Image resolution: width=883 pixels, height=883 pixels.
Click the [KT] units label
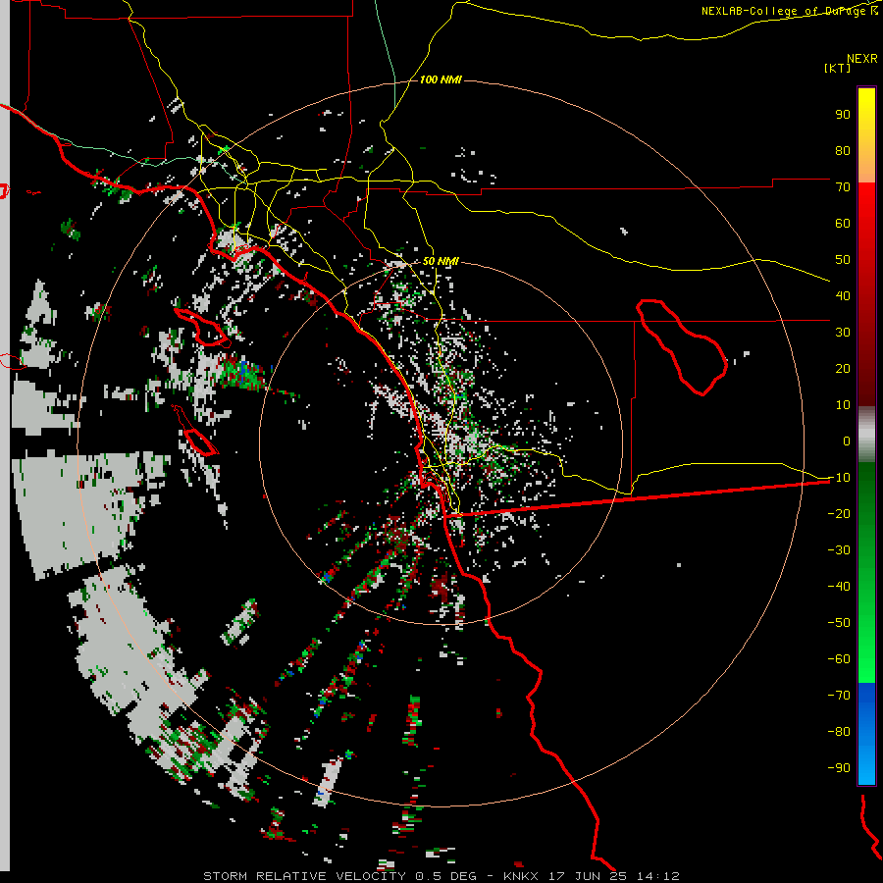coord(837,68)
